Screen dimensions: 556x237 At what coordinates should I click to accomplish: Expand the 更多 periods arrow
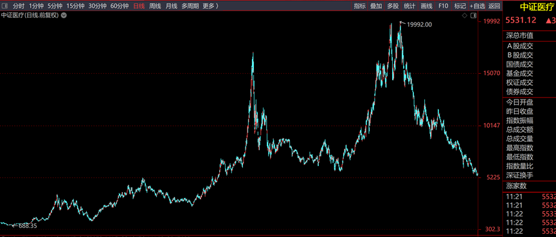pyautogui.click(x=217, y=6)
